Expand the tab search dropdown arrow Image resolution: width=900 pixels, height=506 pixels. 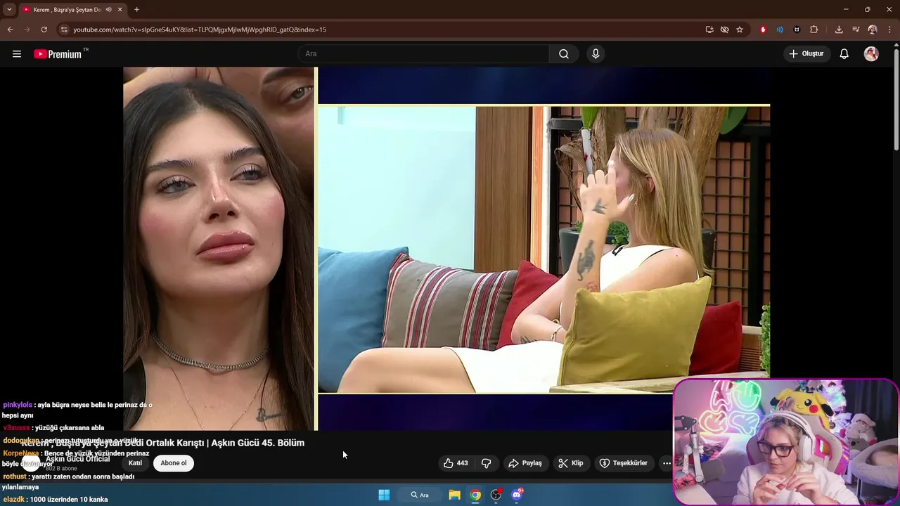[9, 10]
